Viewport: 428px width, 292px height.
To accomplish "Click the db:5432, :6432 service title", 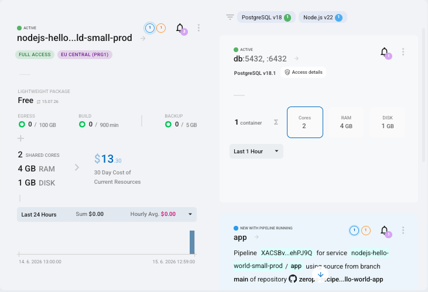I will (260, 59).
